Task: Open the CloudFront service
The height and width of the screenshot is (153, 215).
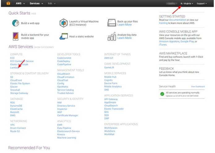Action: tap(16, 80)
